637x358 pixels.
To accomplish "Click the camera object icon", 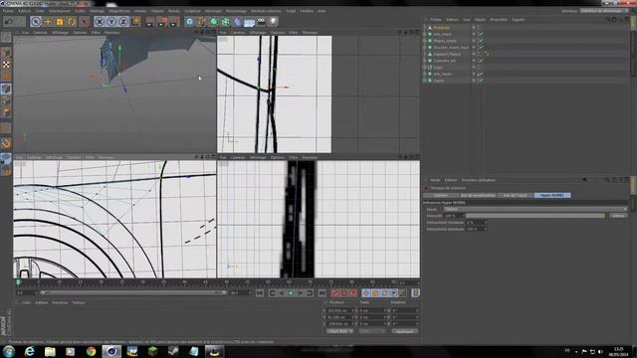I will coord(261,21).
